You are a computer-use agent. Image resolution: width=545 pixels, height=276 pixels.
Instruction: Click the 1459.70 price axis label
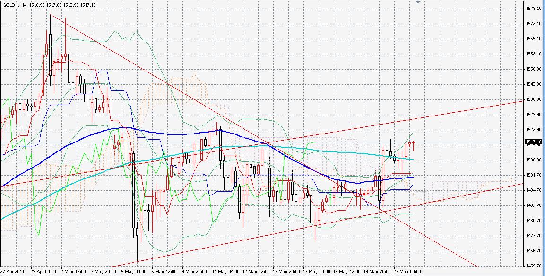point(533,266)
